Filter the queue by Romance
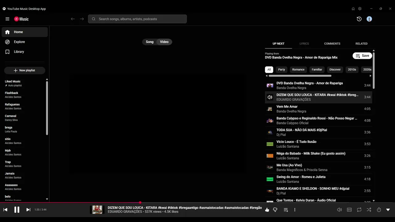Image resolution: width=395 pixels, height=222 pixels. coord(298,69)
